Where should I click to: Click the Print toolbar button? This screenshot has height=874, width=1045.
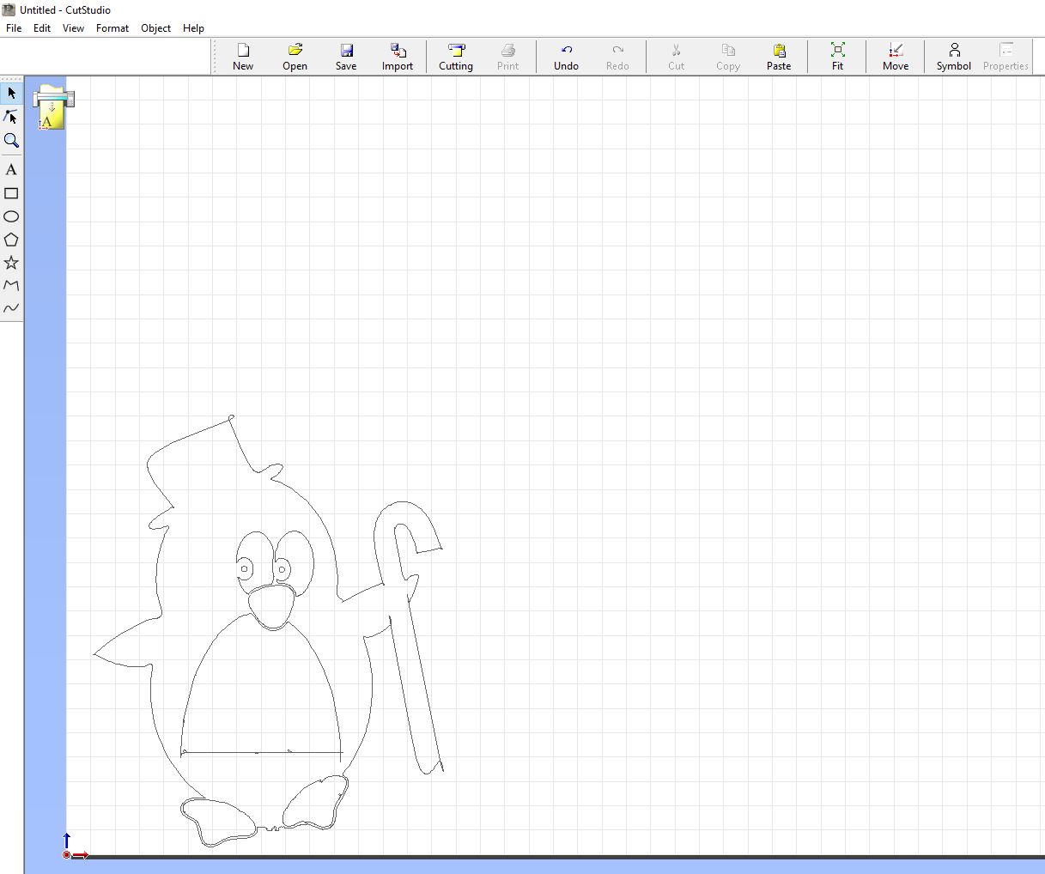pos(507,57)
